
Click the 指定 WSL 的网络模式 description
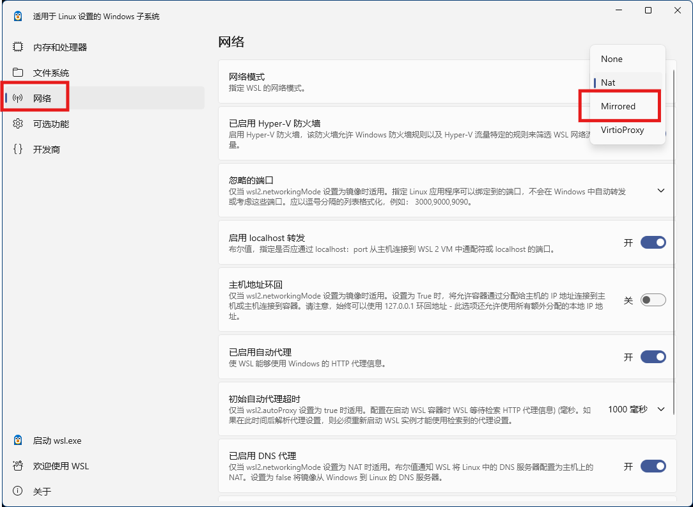point(267,88)
